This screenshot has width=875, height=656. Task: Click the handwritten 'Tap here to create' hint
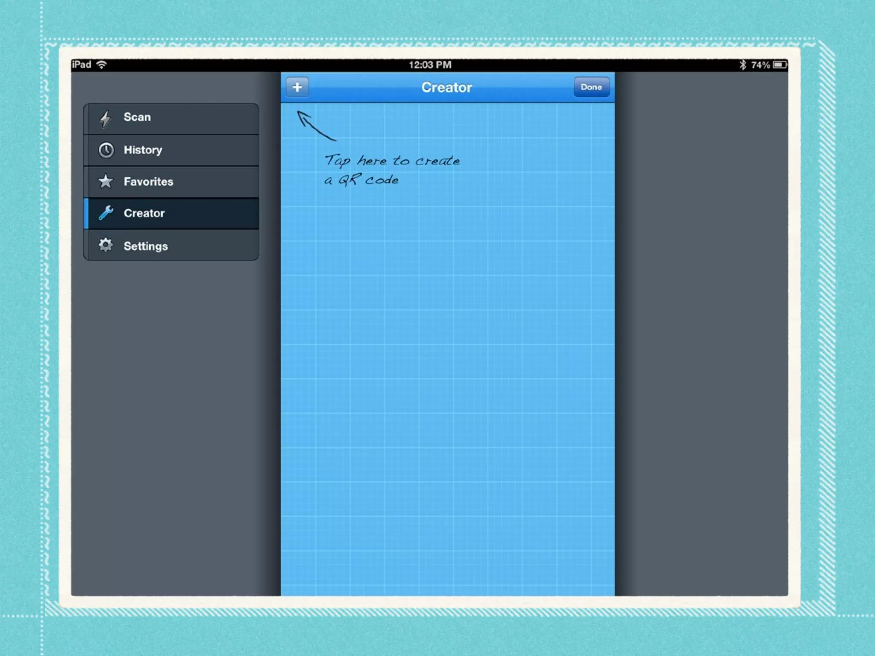(x=392, y=161)
